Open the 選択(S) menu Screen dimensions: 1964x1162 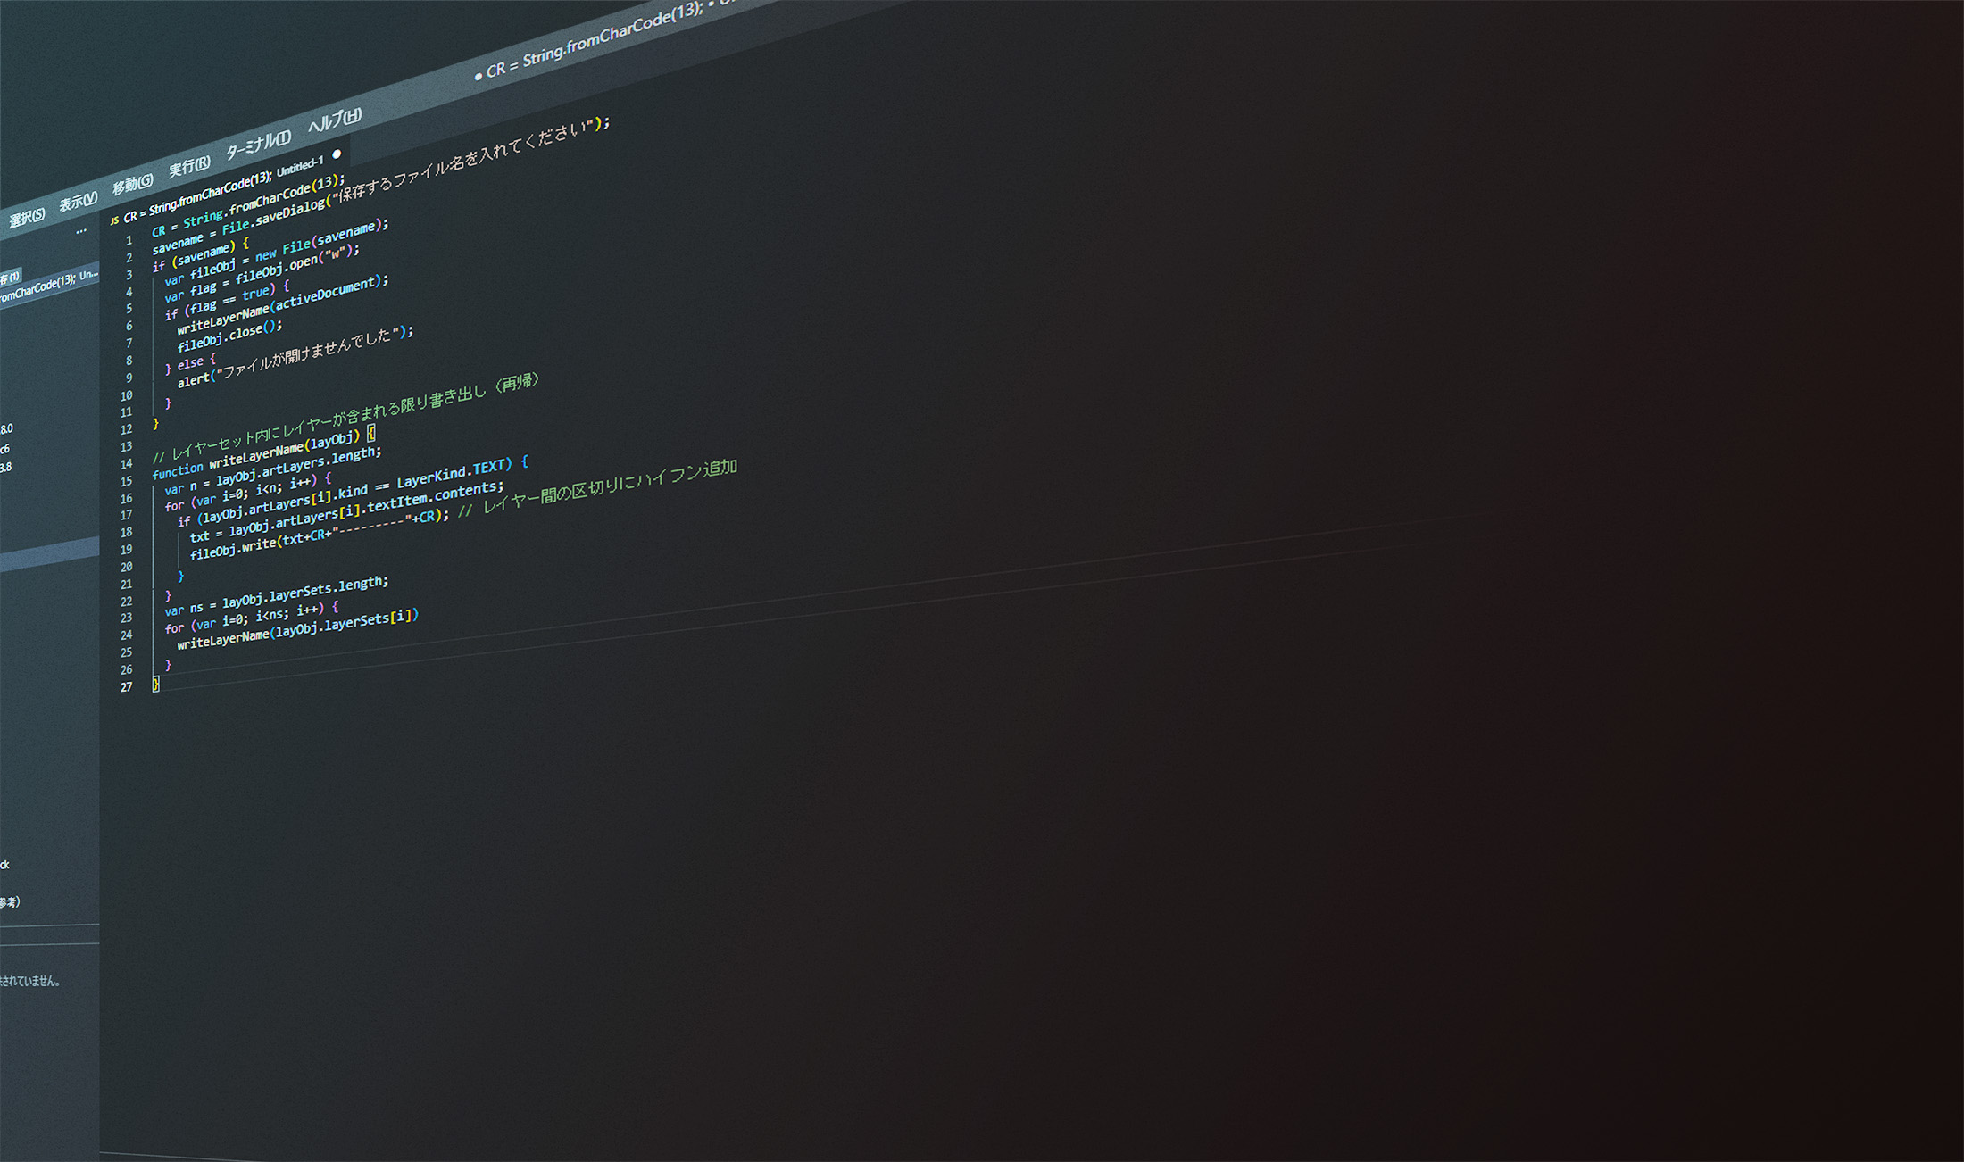(27, 216)
